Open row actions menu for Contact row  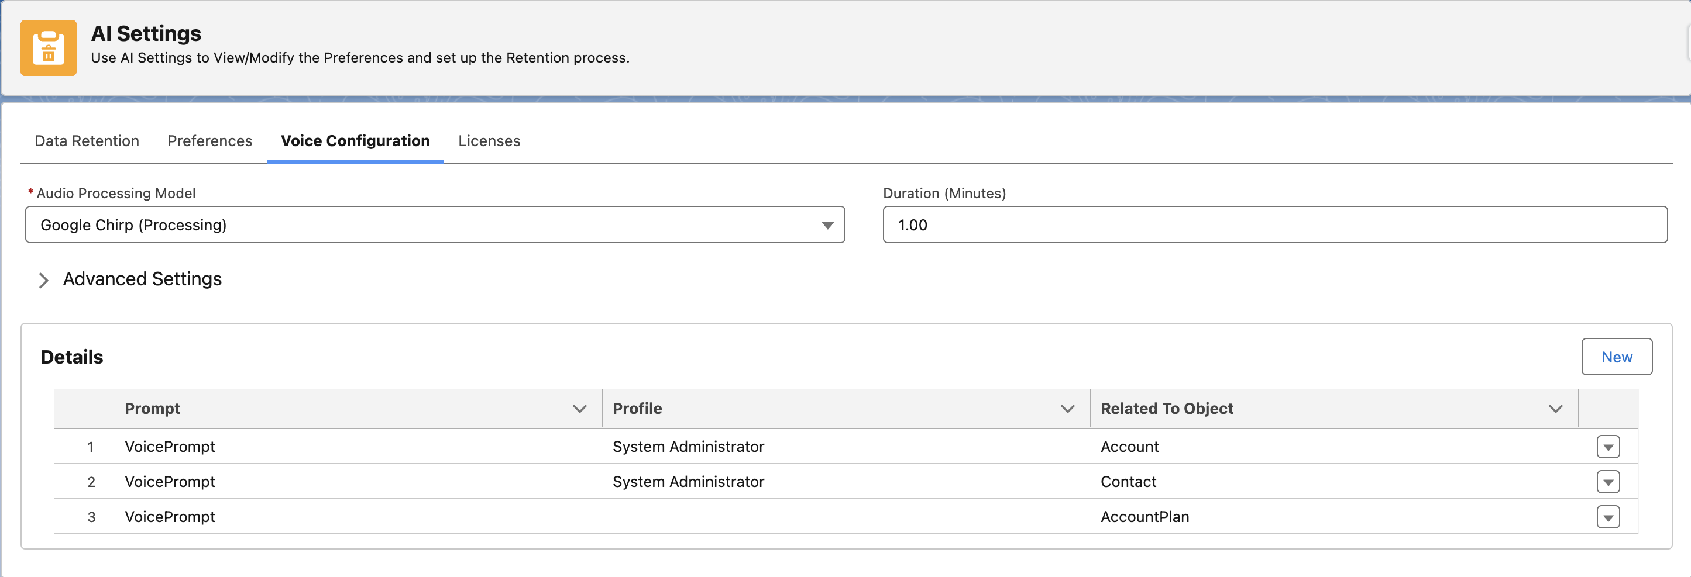pyautogui.click(x=1608, y=482)
